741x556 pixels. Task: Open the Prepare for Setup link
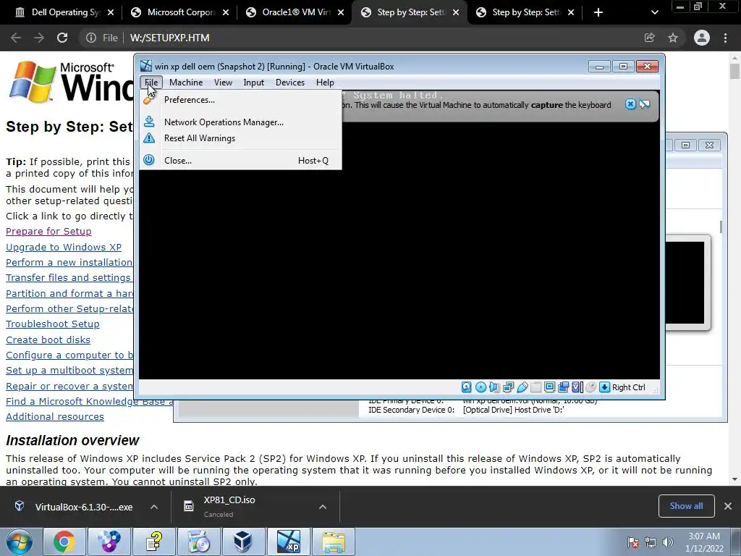(48, 231)
